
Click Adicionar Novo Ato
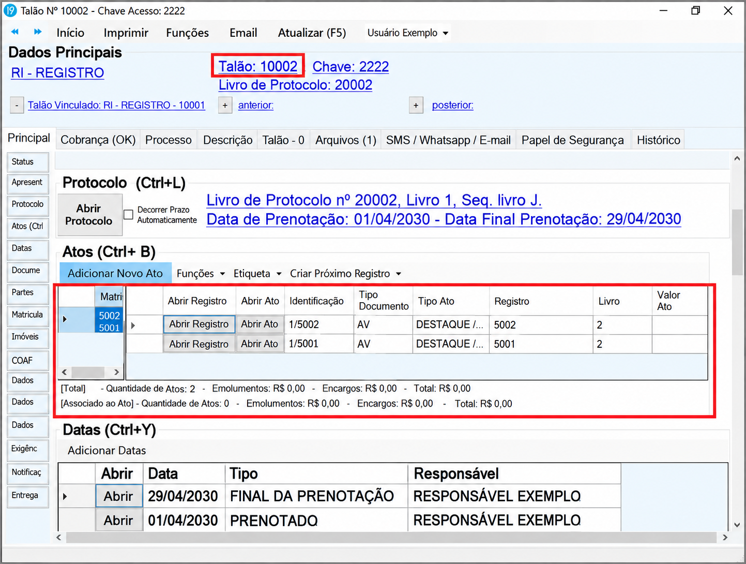[115, 273]
